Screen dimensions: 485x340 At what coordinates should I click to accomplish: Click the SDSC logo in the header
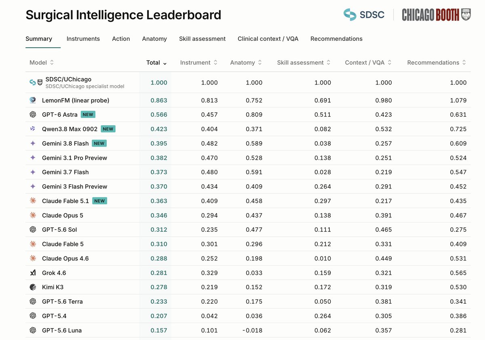pyautogui.click(x=364, y=15)
